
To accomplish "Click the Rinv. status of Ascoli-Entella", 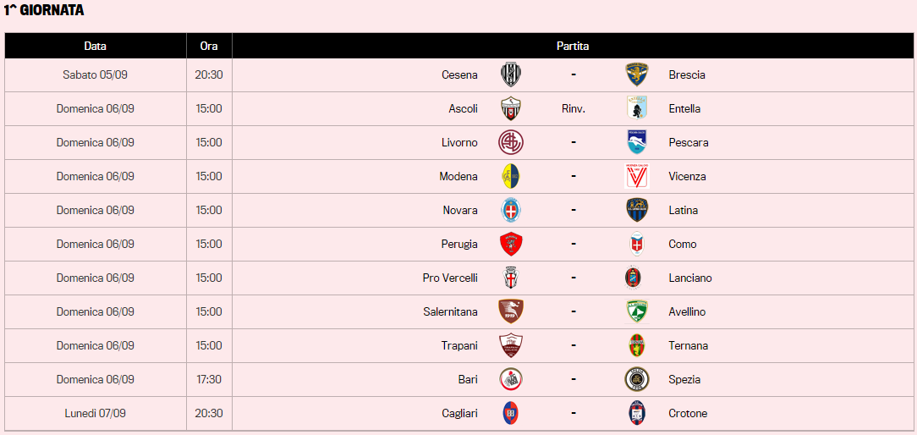I will click(x=574, y=108).
